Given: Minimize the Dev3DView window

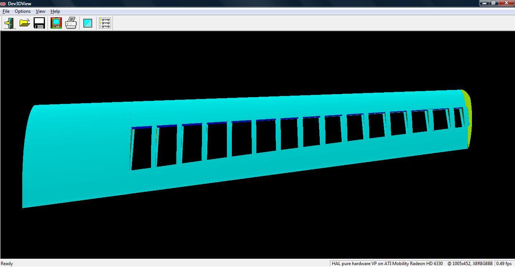Looking at the screenshot, I should [x=484, y=3].
